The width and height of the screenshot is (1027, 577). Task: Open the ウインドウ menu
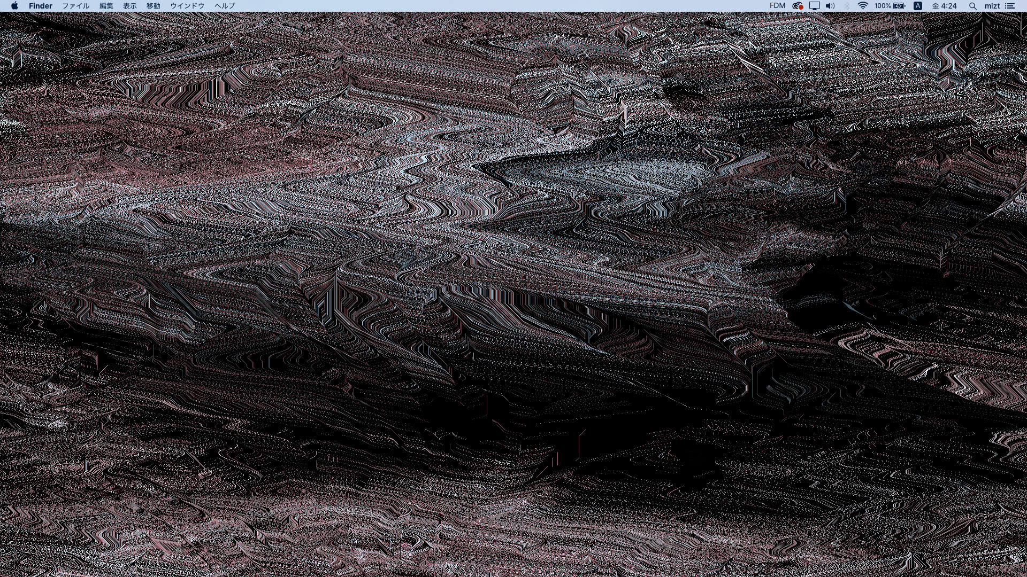point(187,6)
